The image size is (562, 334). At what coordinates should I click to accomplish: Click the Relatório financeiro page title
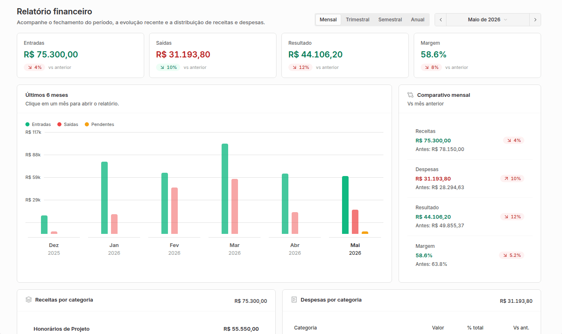[54, 11]
